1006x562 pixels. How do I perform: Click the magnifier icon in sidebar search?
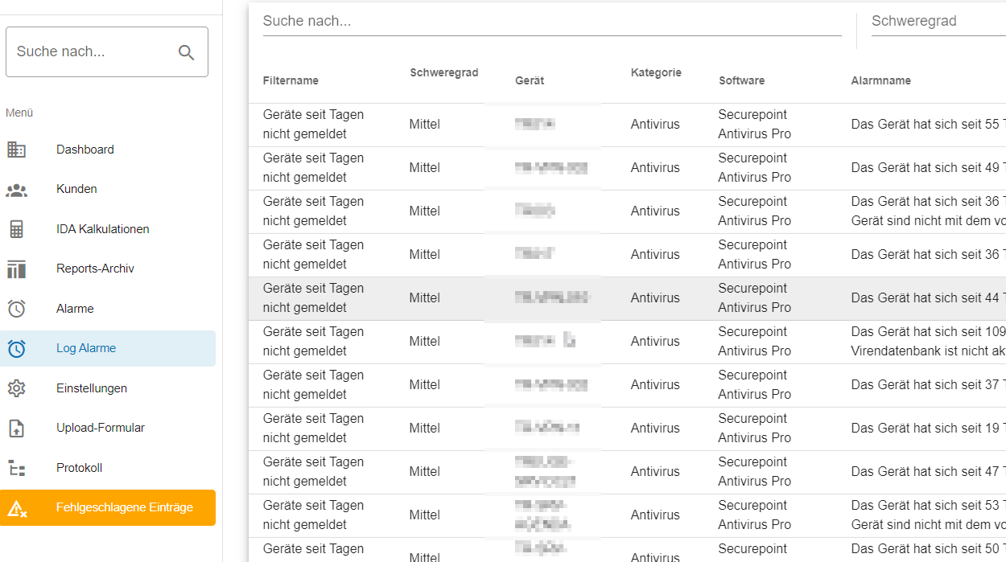coord(186,52)
